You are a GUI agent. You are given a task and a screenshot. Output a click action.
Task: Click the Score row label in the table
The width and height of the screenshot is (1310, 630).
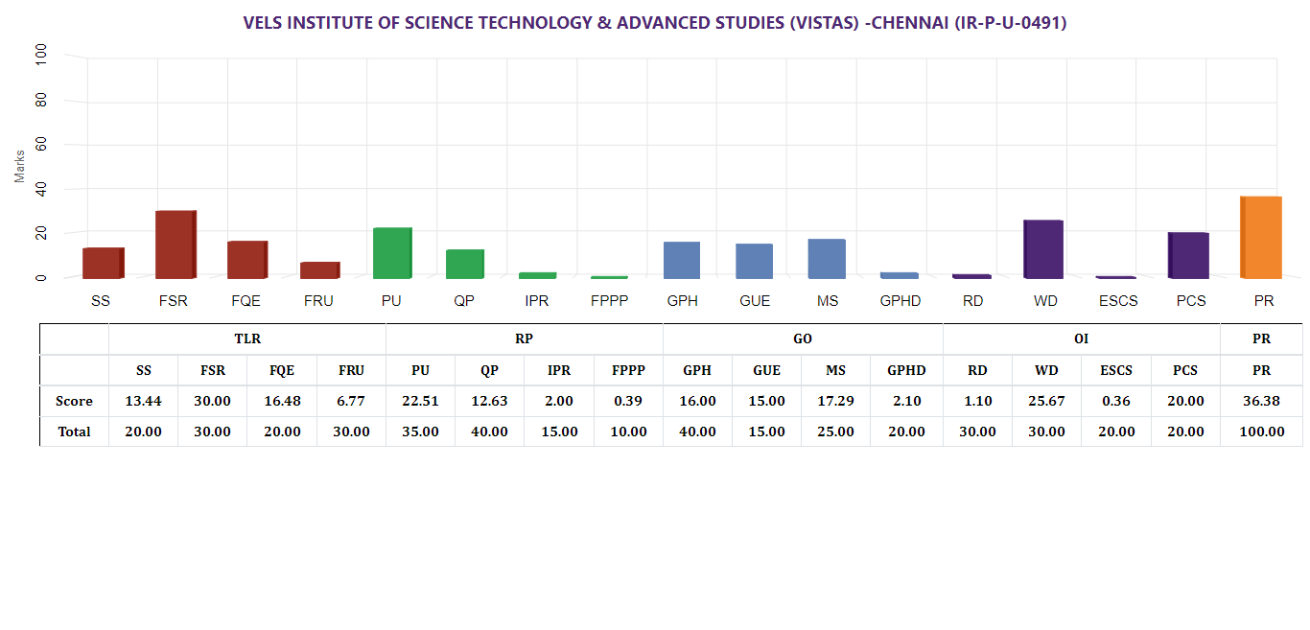point(74,401)
